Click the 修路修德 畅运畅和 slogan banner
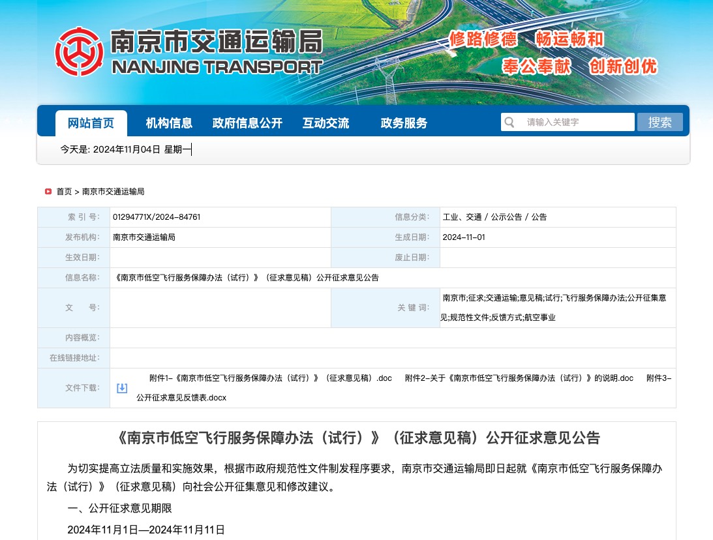Viewport: 713px width, 540px height. (x=526, y=39)
